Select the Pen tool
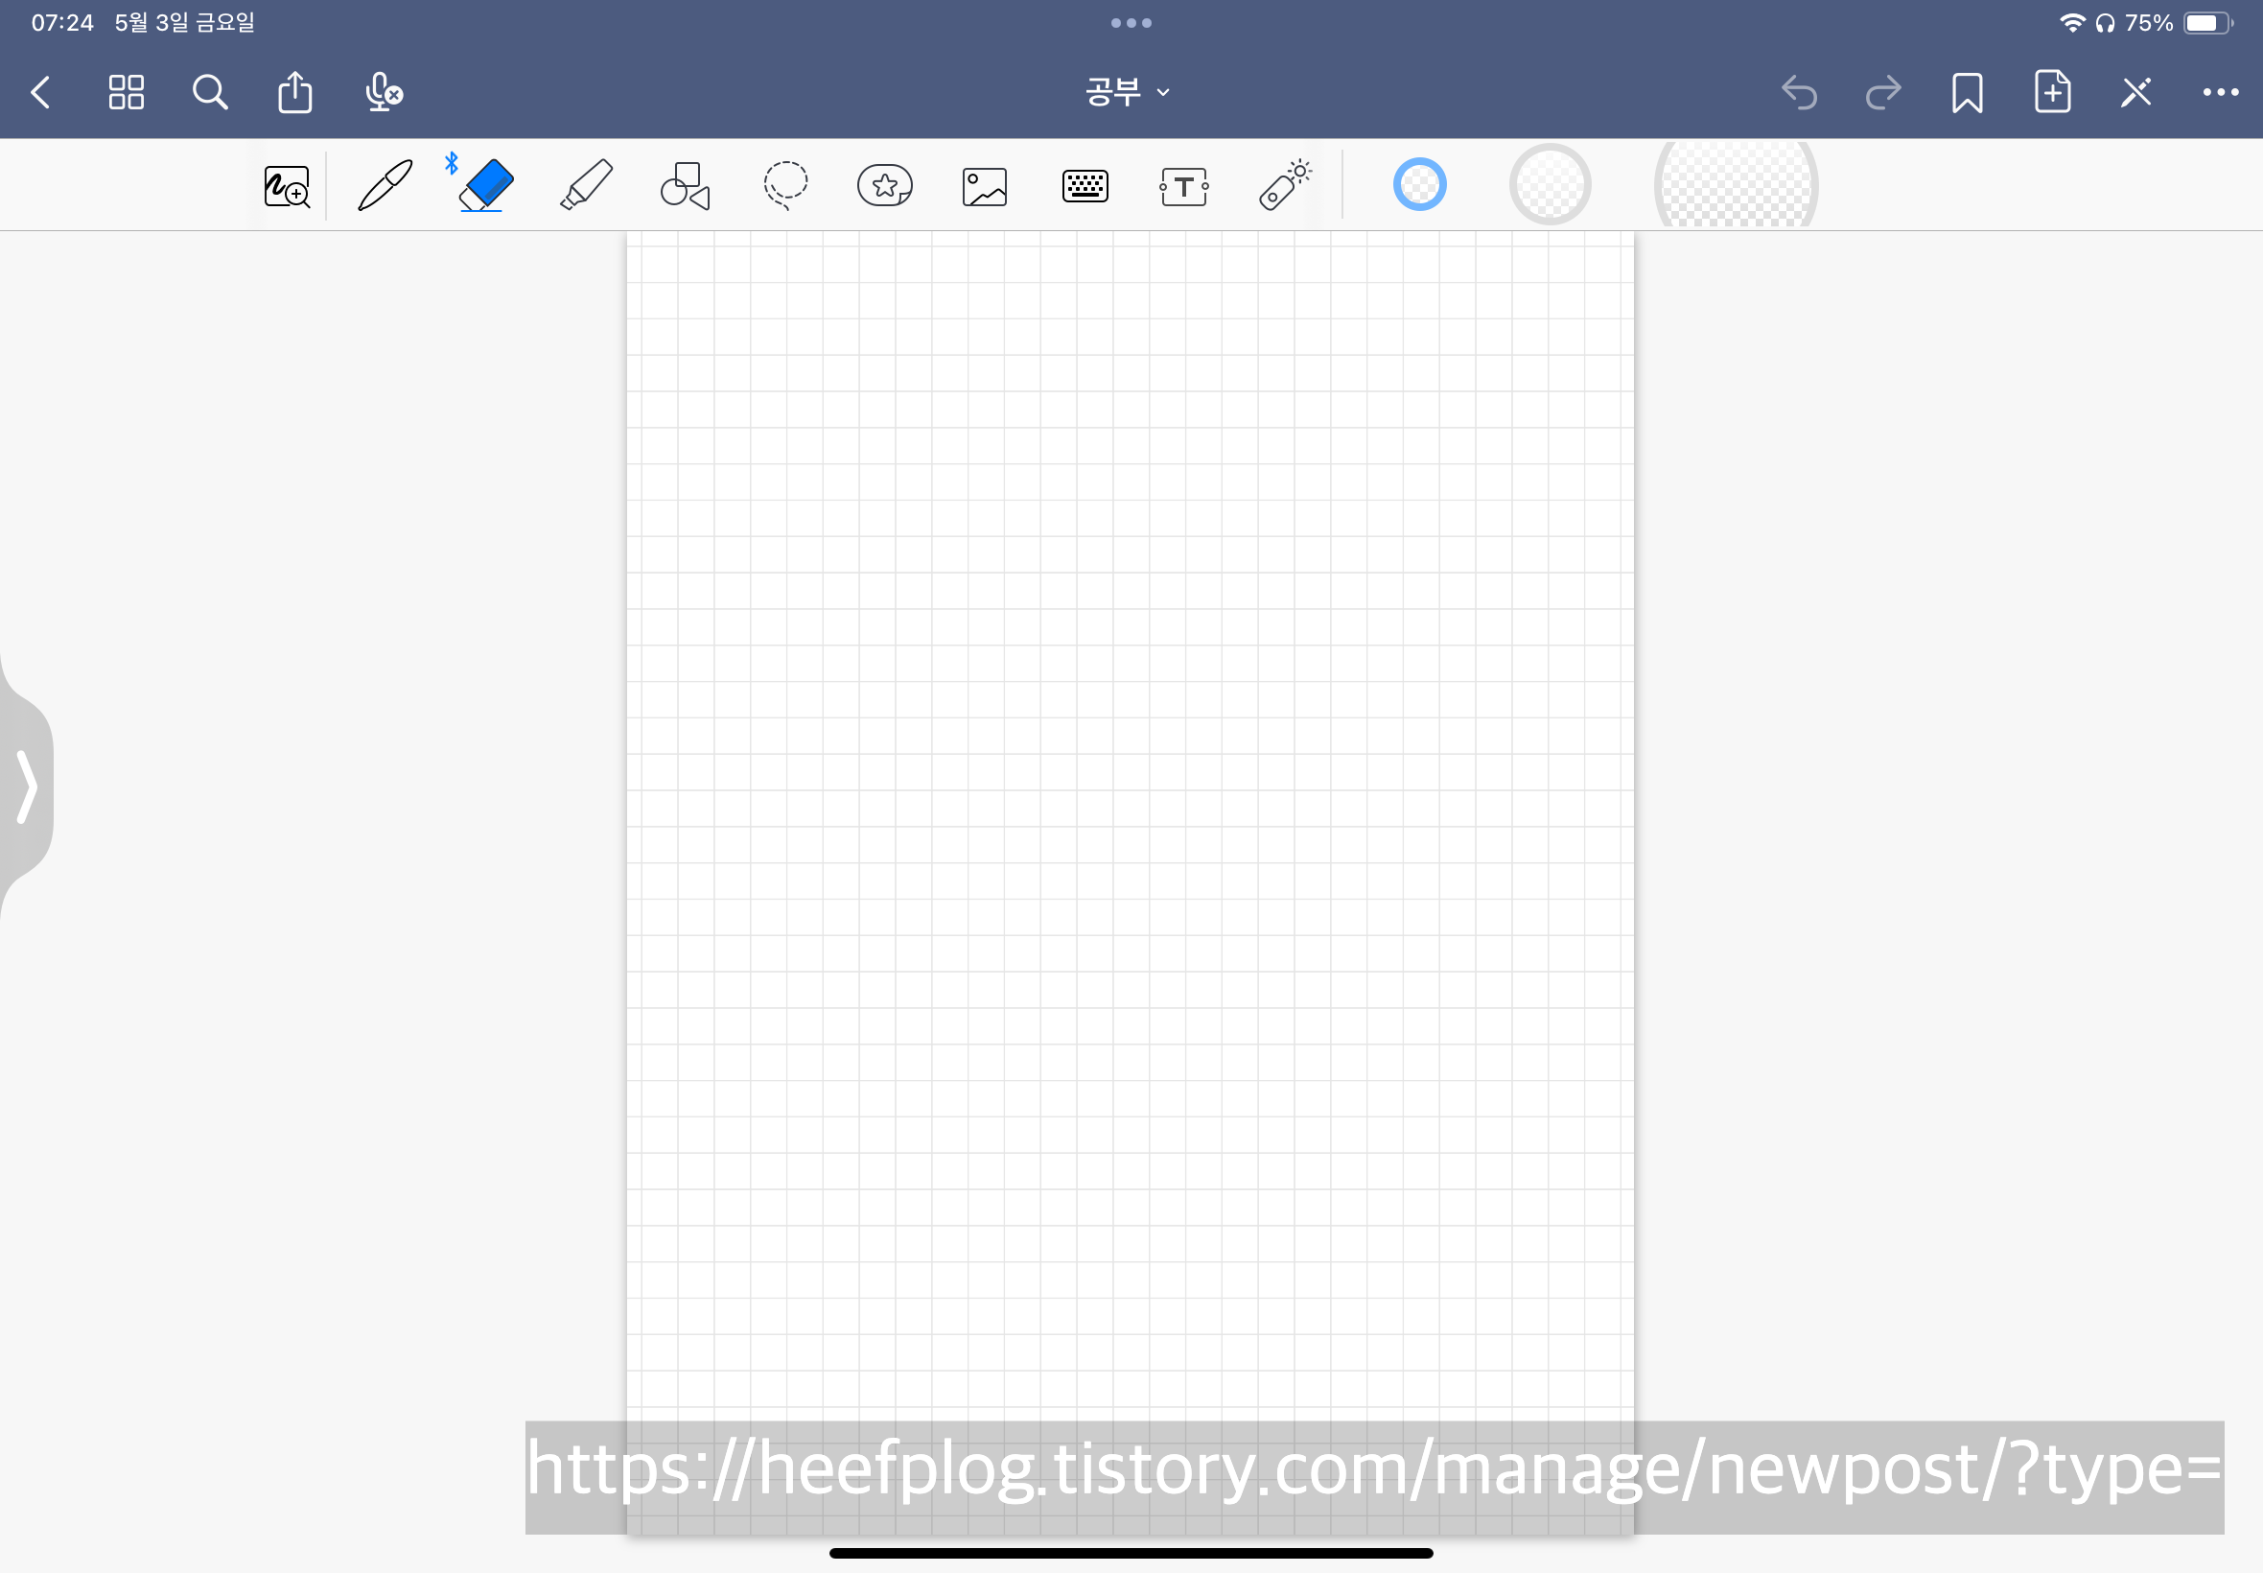This screenshot has height=1573, width=2263. click(385, 185)
